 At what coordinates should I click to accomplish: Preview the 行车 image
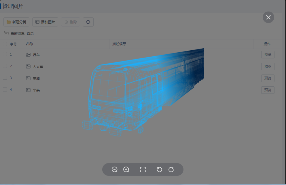click(268, 55)
